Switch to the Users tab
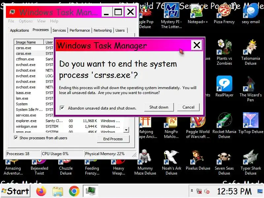The image size is (264, 198). [120, 30]
